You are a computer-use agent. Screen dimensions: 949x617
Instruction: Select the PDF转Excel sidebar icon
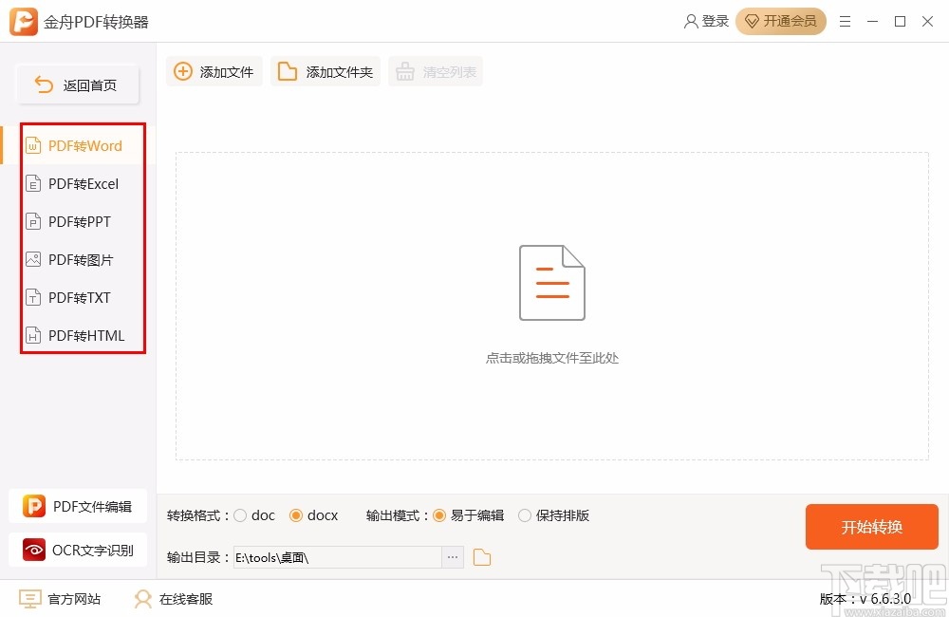click(33, 183)
